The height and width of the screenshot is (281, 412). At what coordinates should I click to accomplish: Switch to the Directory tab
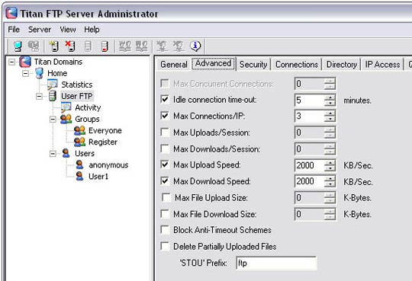tap(342, 64)
